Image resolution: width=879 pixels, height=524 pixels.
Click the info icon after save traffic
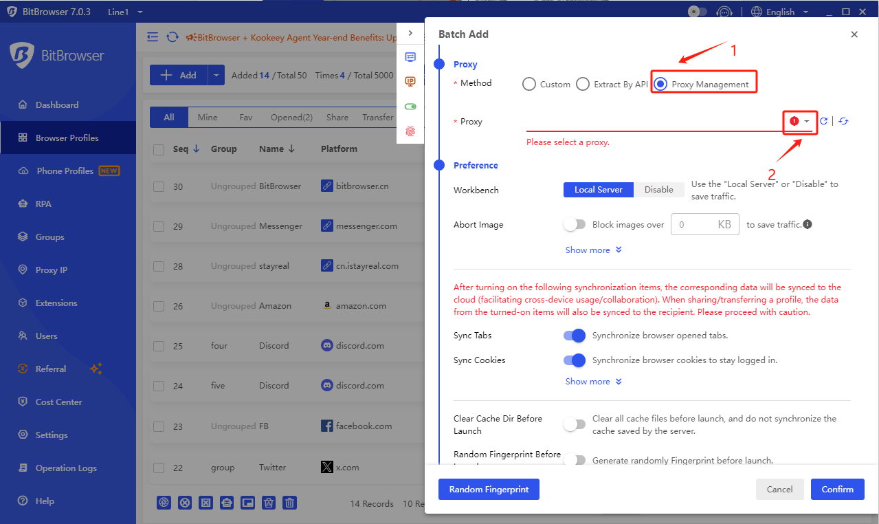[808, 224]
